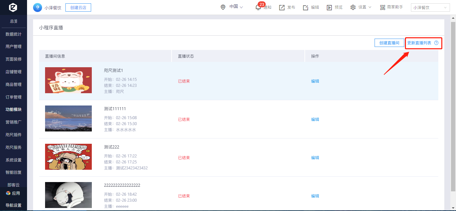The width and height of the screenshot is (456, 211).
Task: Expand the 设置 dropdown chevron
Action: pyautogui.click(x=370, y=7)
